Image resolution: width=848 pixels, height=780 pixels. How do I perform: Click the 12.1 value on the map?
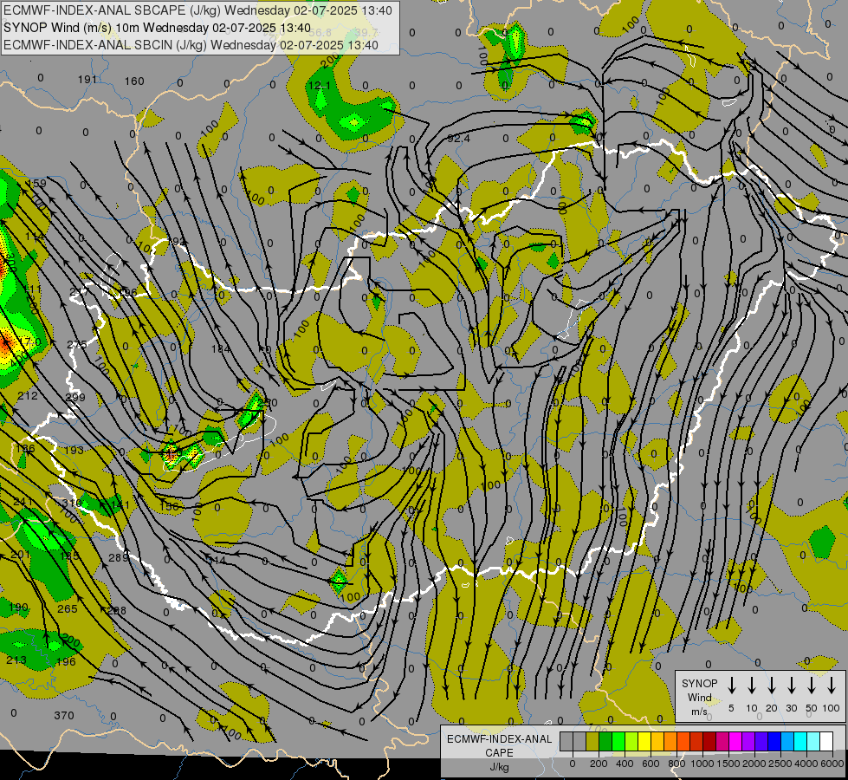coord(319,85)
